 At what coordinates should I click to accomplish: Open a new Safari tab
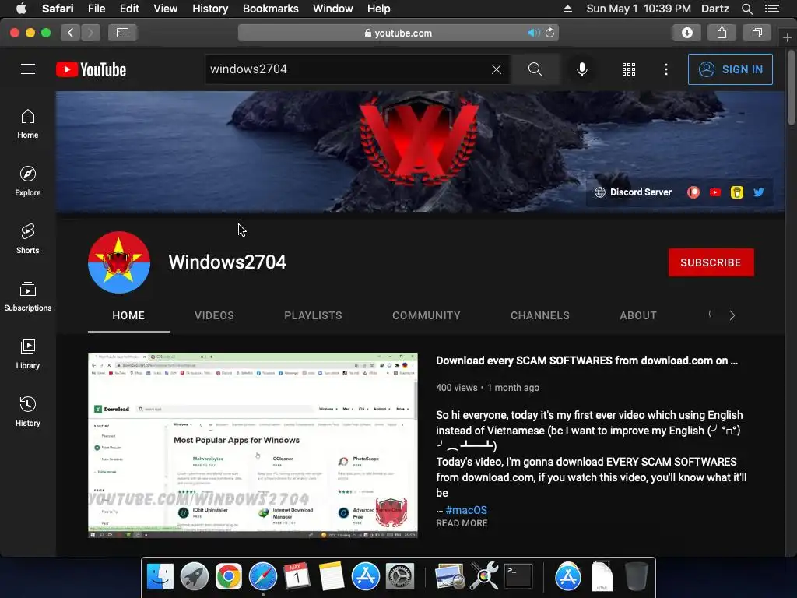(x=787, y=37)
